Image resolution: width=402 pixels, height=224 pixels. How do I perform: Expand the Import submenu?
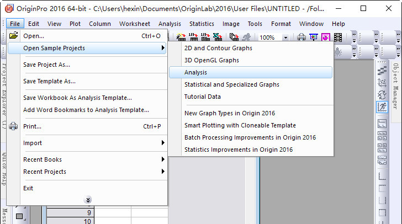coord(87,143)
